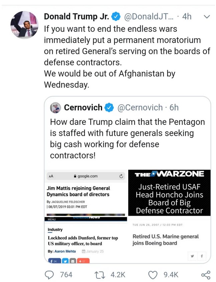Open the share icon below the tweet
Image resolution: width=216 pixels, height=282 pixels.
tap(206, 275)
